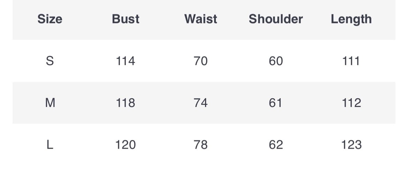The width and height of the screenshot is (408, 171).
Task: Click shoulder value 61 for size M
Action: click(275, 103)
